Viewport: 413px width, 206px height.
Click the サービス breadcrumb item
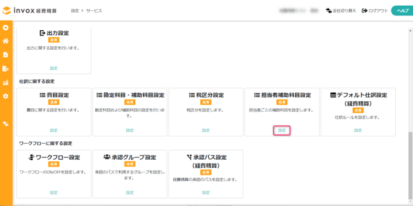94,11
